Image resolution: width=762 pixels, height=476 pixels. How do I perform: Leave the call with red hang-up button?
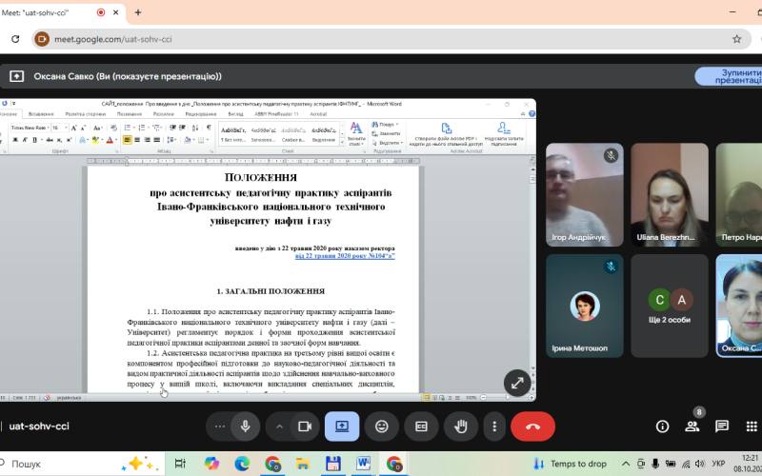[532, 426]
